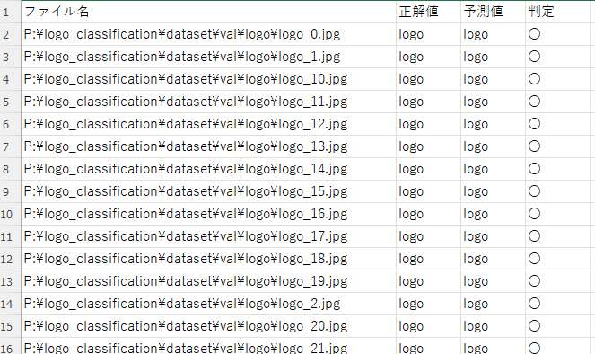This screenshot has width=595, height=354.
Task: Select the cell with logo_10.jpg path
Action: tap(208, 79)
